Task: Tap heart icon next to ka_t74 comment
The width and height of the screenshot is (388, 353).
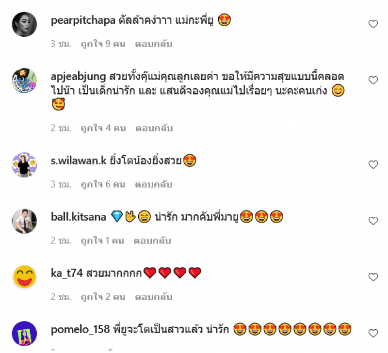Action: pos(373,277)
